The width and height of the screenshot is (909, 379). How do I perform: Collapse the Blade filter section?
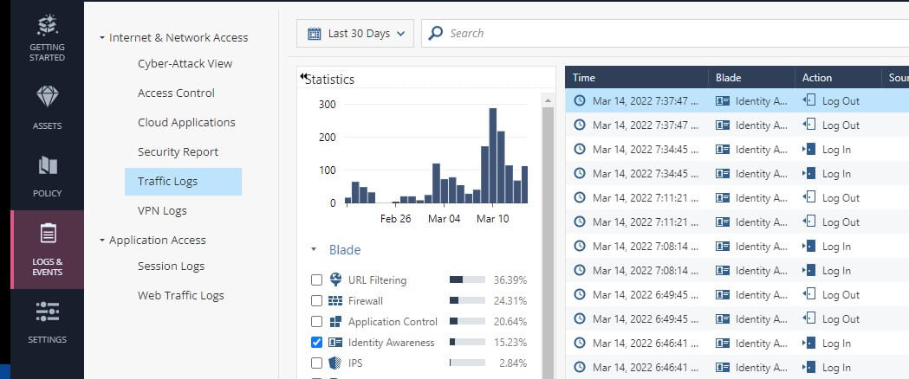(314, 250)
